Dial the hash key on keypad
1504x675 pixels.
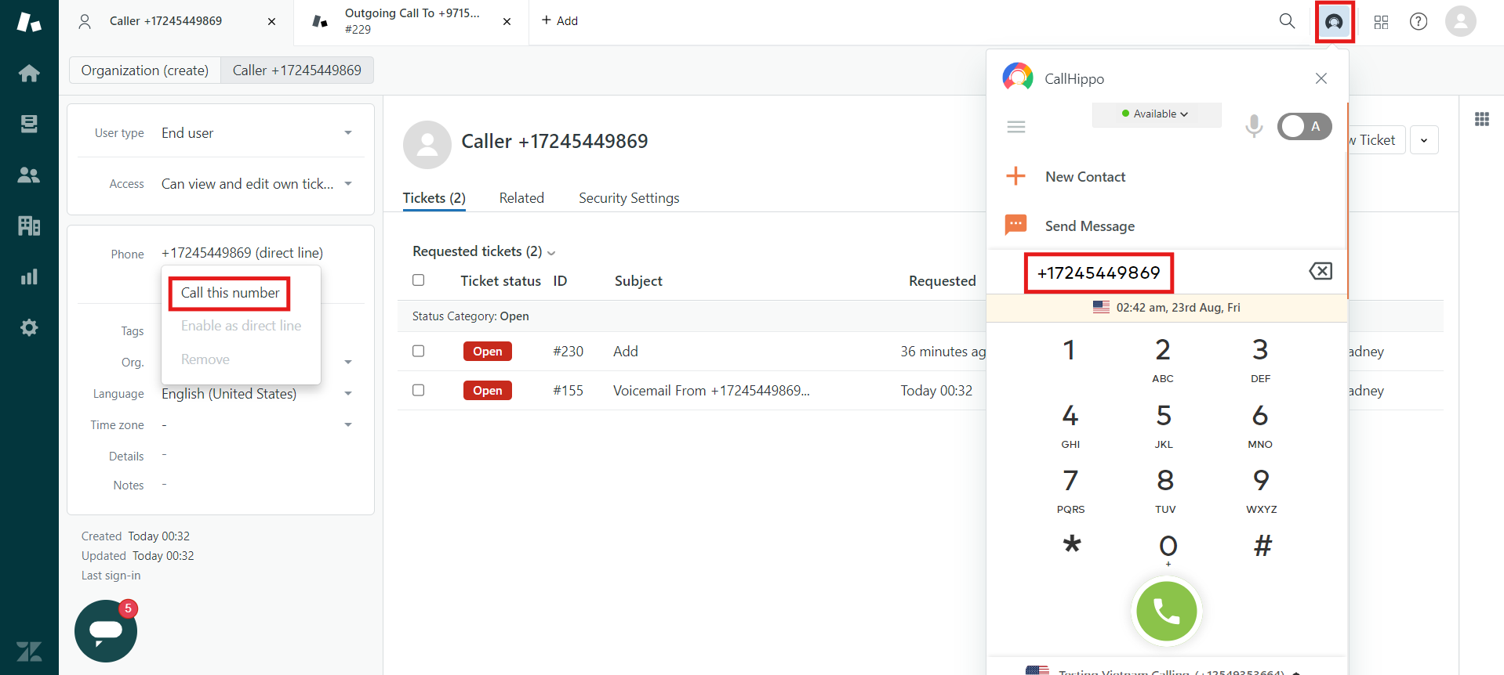[1262, 545]
